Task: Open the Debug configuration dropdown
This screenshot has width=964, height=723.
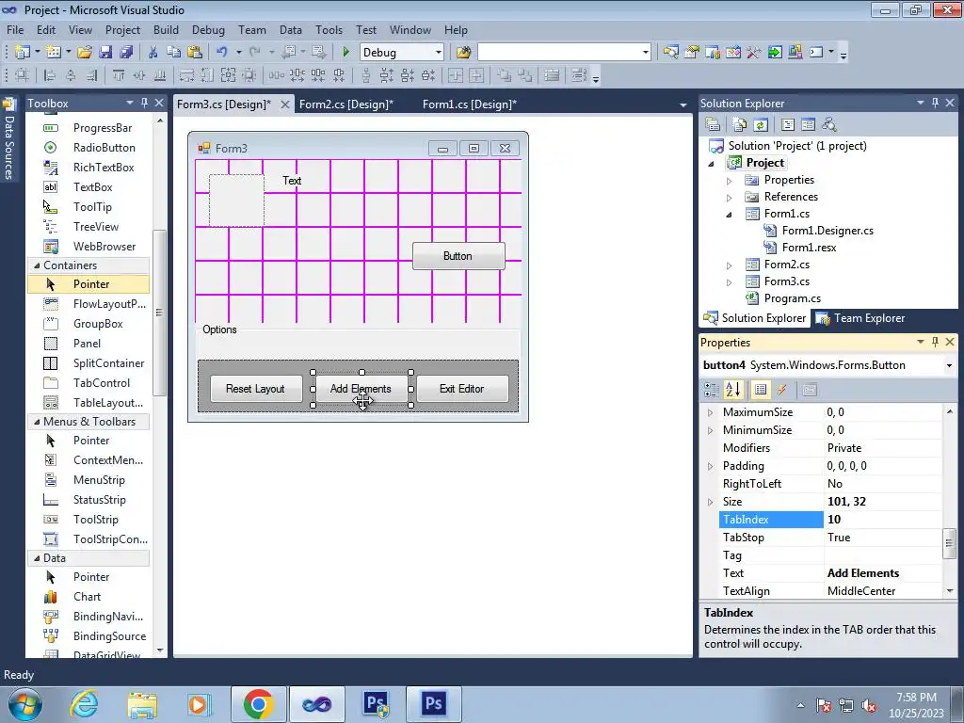Action: pos(439,53)
